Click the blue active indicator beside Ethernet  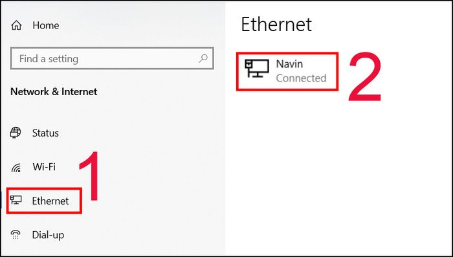(x=1, y=200)
